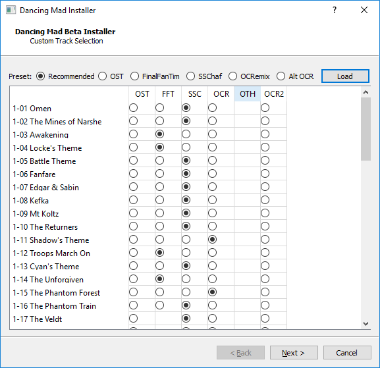Select the OST preset radio button

coord(103,76)
